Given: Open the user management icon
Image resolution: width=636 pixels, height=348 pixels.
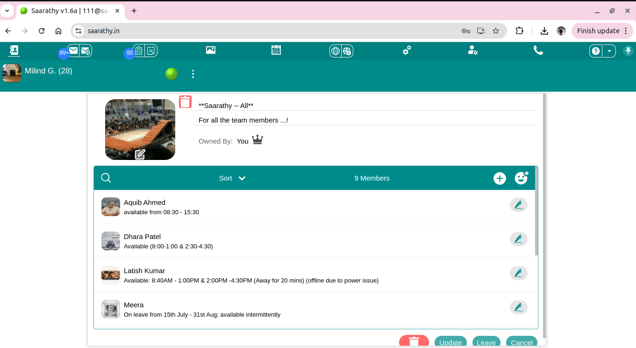Looking at the screenshot, I should tap(473, 50).
